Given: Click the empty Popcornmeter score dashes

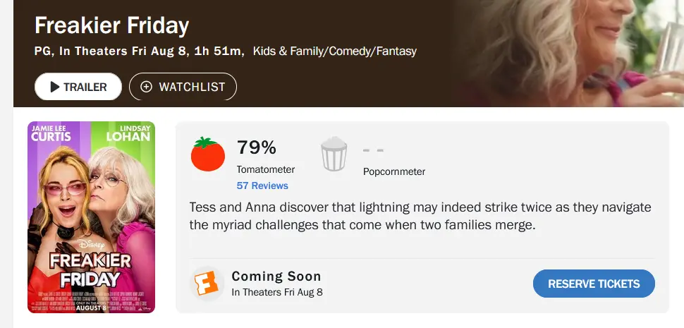Looking at the screenshot, I should [374, 150].
